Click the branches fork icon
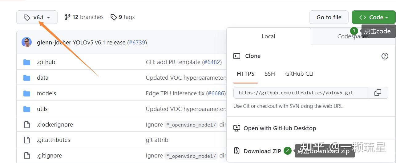 (67, 17)
